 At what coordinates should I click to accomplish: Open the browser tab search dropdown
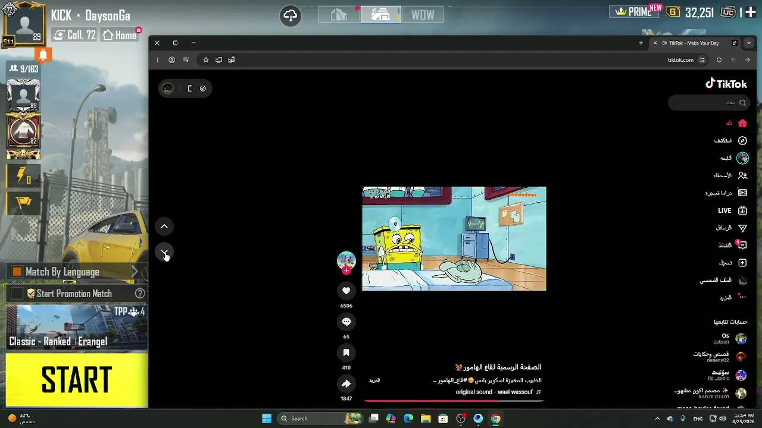(749, 43)
